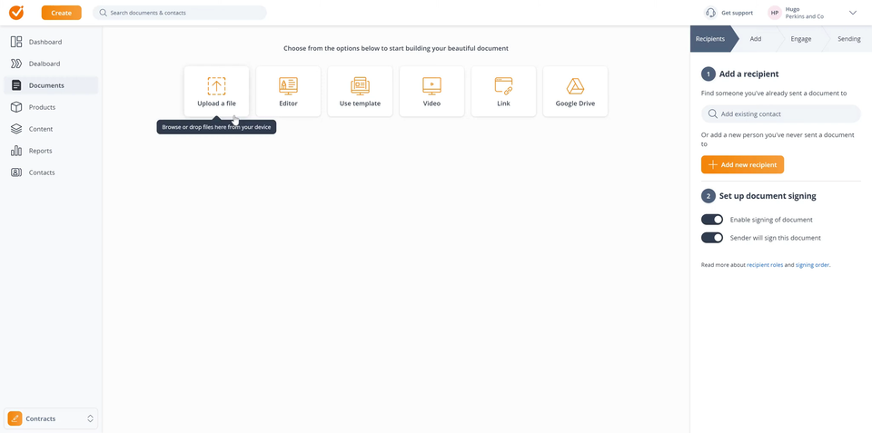Screen dimensions: 872x433
Task: Click the Upload a file icon
Action: pos(216,86)
